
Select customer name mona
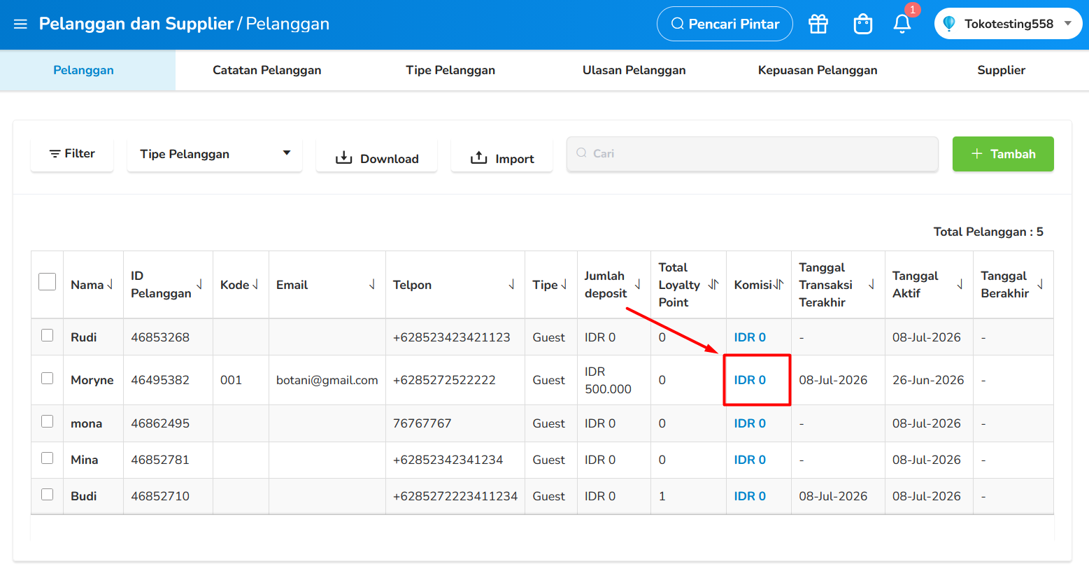87,423
